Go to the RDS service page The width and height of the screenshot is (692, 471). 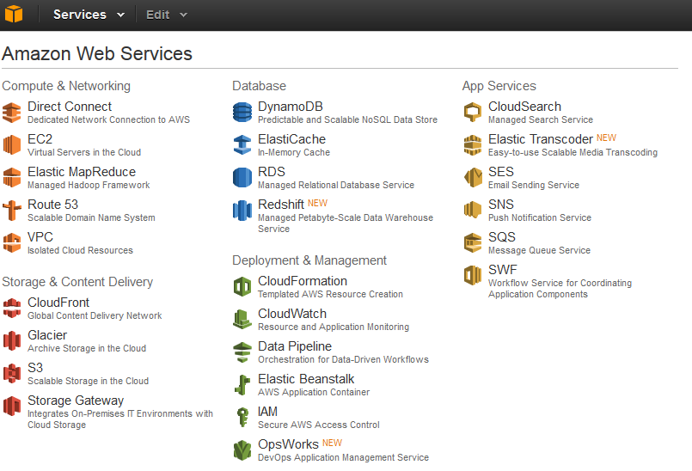(x=272, y=172)
